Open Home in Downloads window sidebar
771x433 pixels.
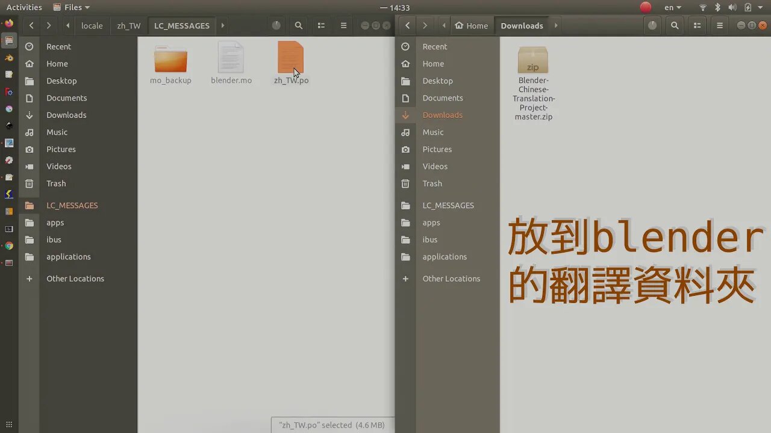pos(448,64)
